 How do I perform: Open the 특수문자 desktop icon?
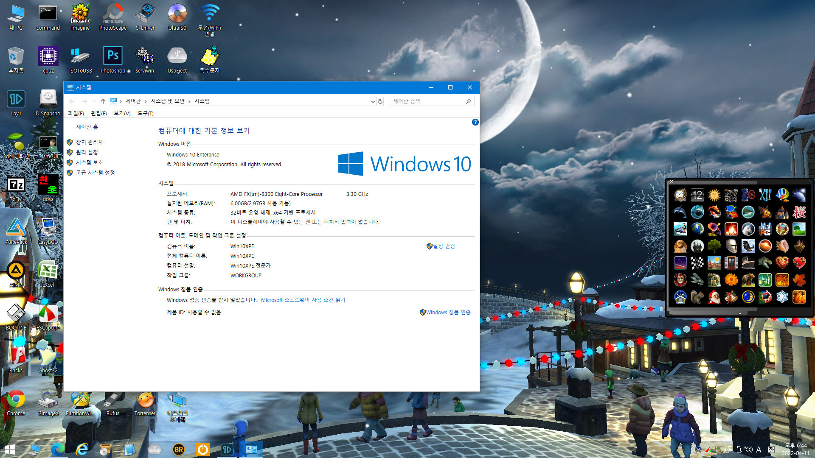coord(210,60)
